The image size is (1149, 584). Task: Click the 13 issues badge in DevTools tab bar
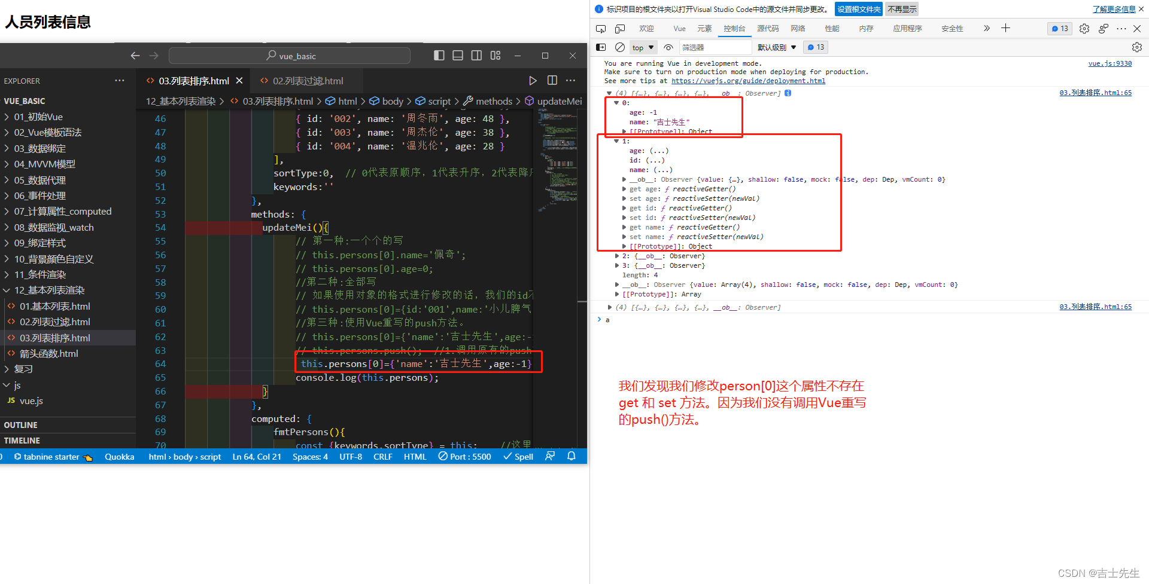pyautogui.click(x=1060, y=29)
